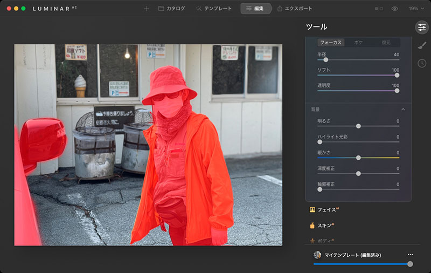
Task: Adjust the ハイライト光彩 slider handle
Action: [x=319, y=142]
